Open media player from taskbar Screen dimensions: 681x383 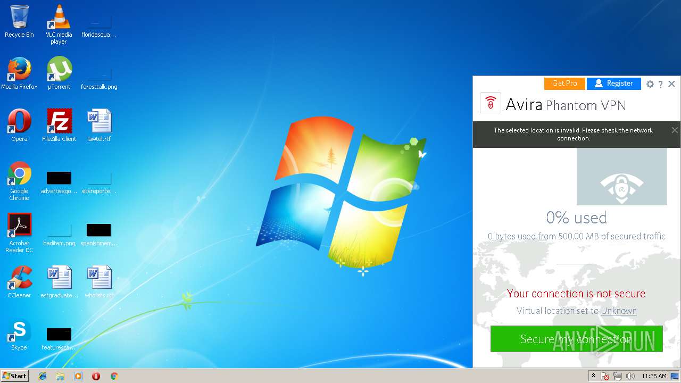[78, 376]
